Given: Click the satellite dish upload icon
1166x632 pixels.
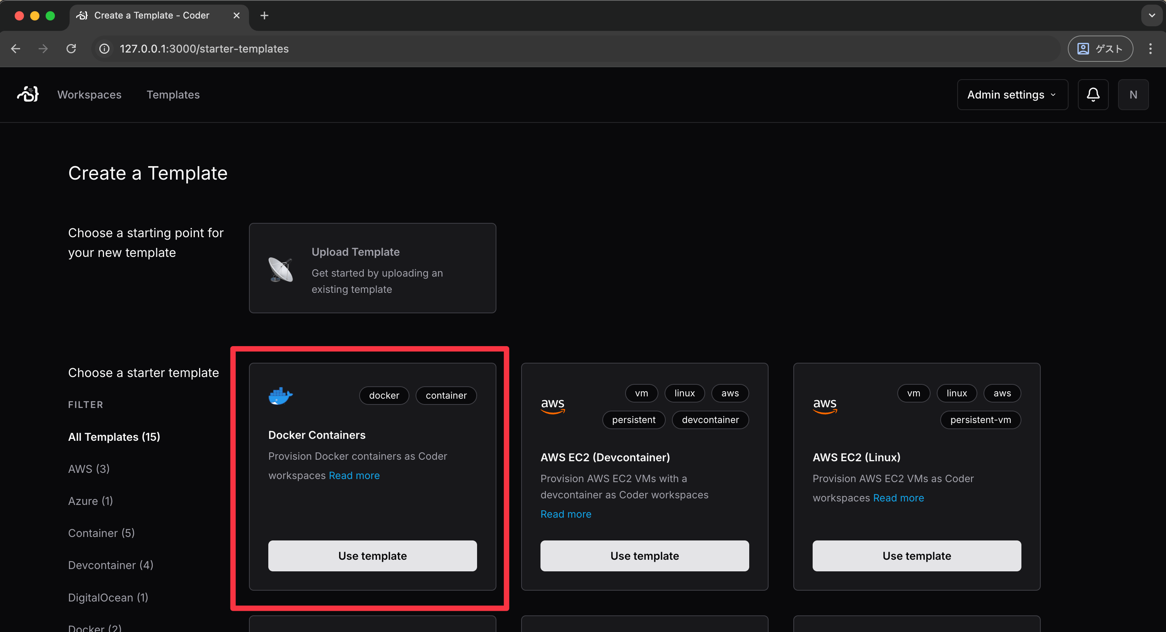Looking at the screenshot, I should tap(281, 269).
